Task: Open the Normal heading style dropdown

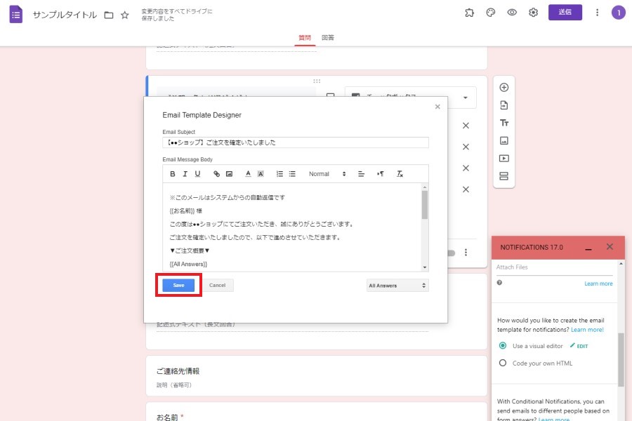Action: pos(327,174)
